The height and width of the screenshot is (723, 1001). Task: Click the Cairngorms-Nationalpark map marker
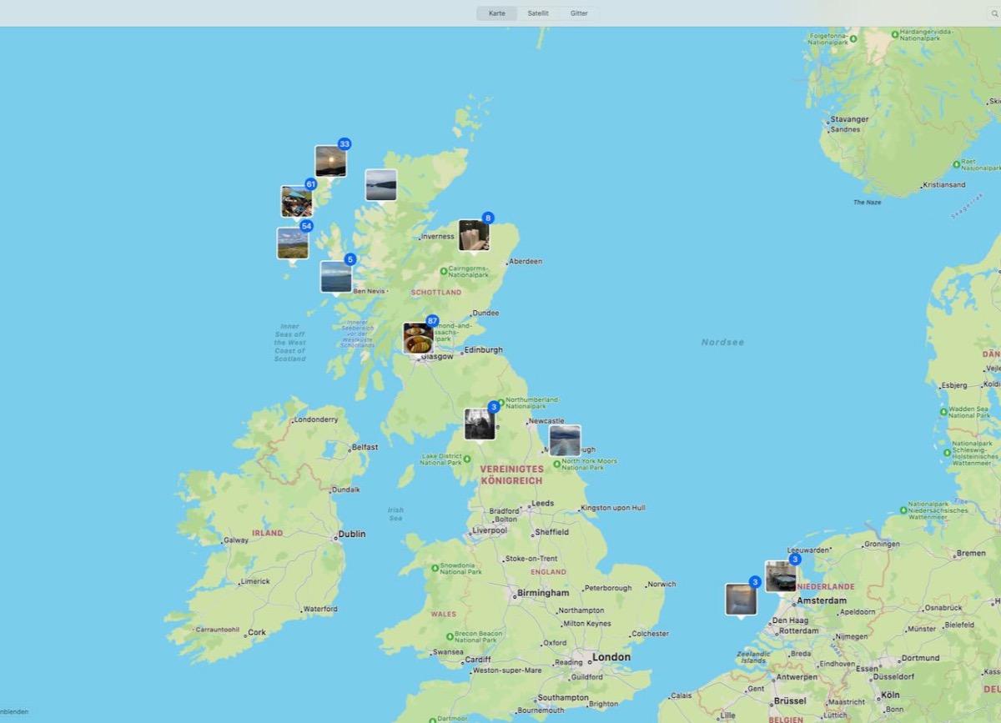coord(444,269)
